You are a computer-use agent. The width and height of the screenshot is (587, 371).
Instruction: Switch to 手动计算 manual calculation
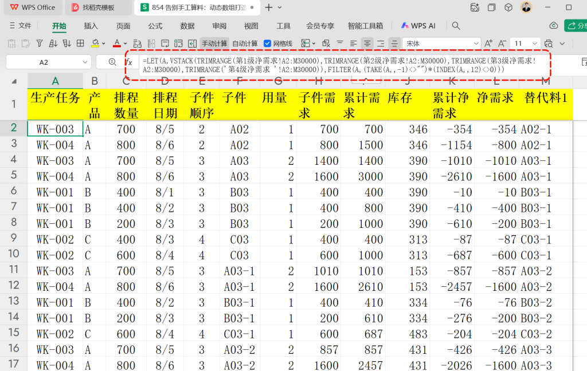pos(214,44)
